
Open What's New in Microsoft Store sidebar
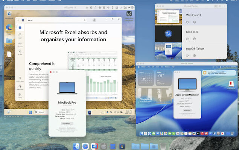pyautogui.click(x=20, y=79)
